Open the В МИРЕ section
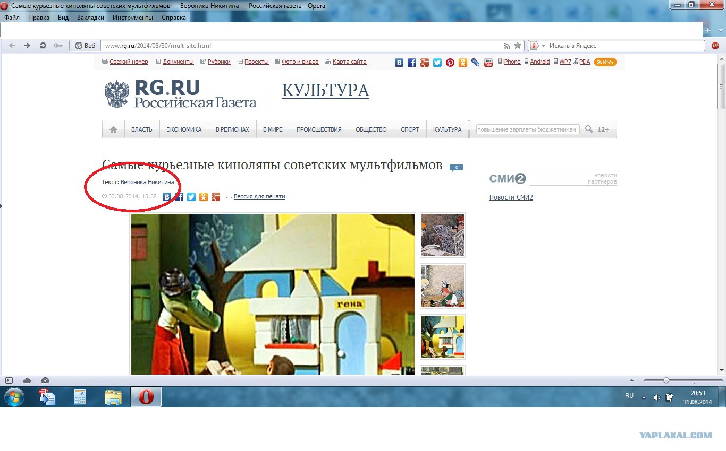The width and height of the screenshot is (726, 451). click(273, 129)
